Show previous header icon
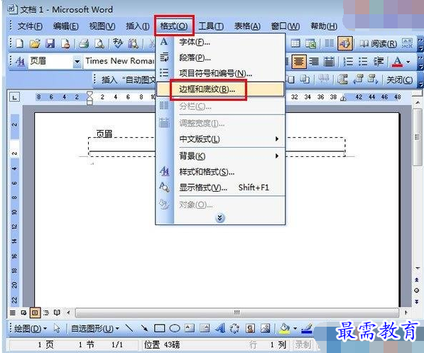This screenshot has height=353, width=424. 358,80
